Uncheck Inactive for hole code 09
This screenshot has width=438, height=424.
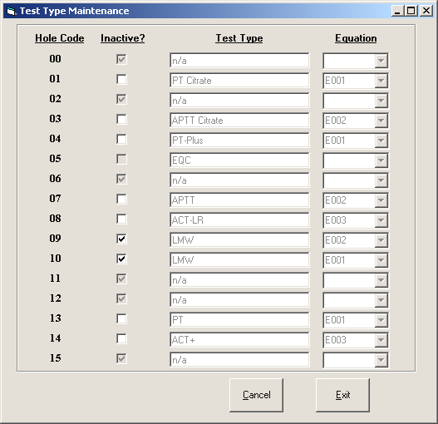click(121, 239)
